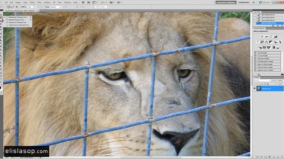
Task: Close the open document tab
Action: coord(37,11)
